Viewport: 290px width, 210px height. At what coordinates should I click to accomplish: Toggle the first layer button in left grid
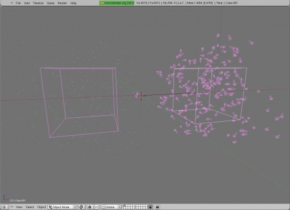[x=125, y=206]
